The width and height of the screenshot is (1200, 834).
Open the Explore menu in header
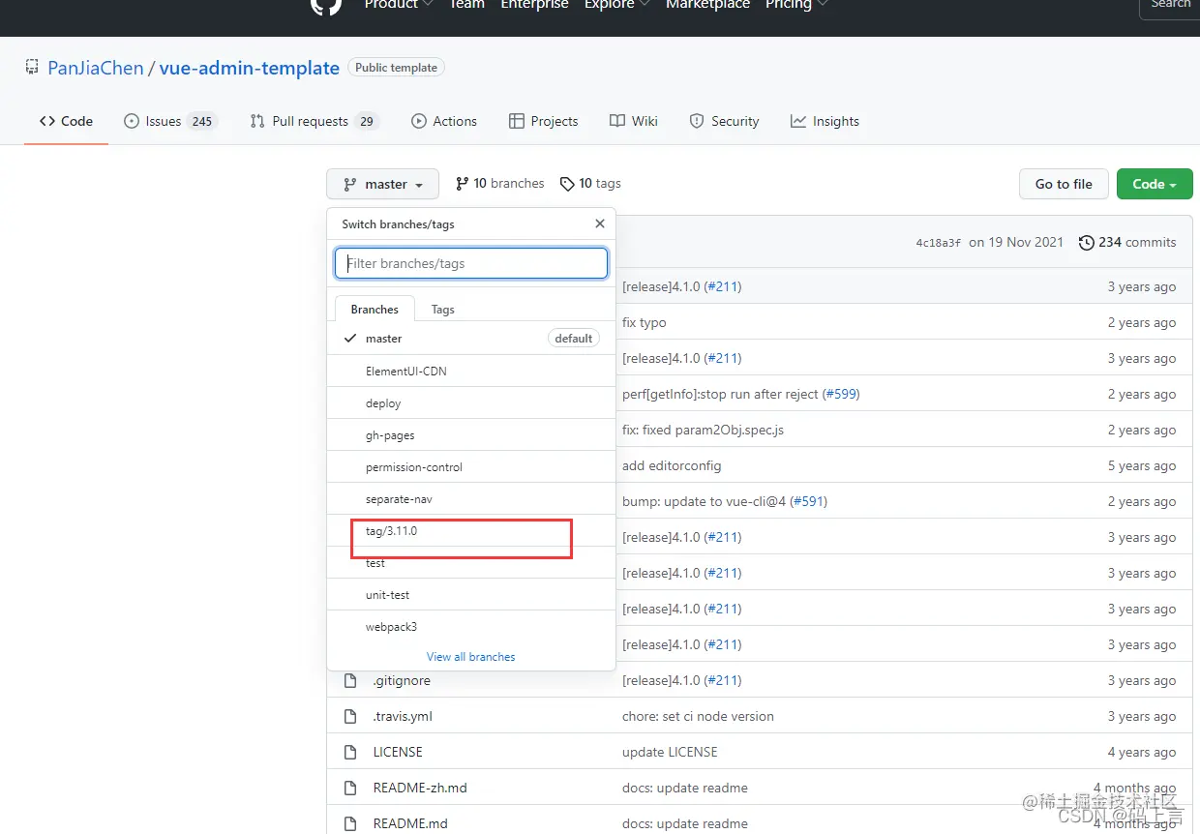pyautogui.click(x=615, y=4)
